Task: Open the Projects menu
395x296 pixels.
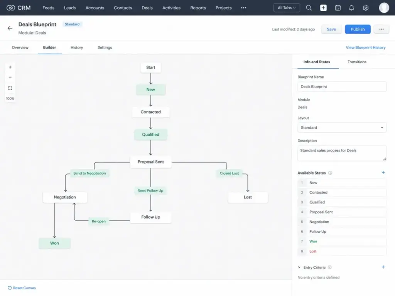Action: pyautogui.click(x=223, y=8)
